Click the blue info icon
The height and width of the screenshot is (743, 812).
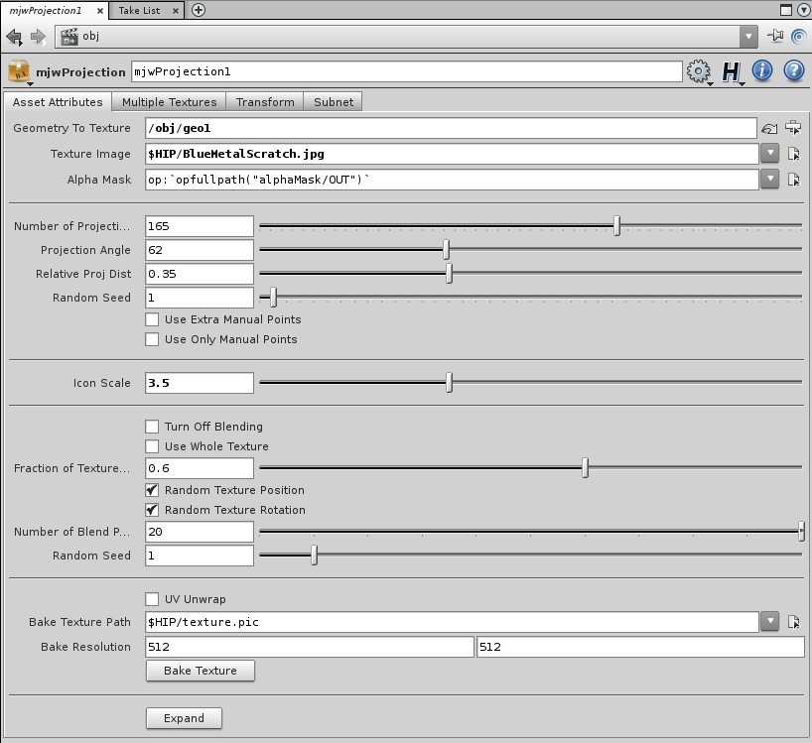click(x=762, y=71)
